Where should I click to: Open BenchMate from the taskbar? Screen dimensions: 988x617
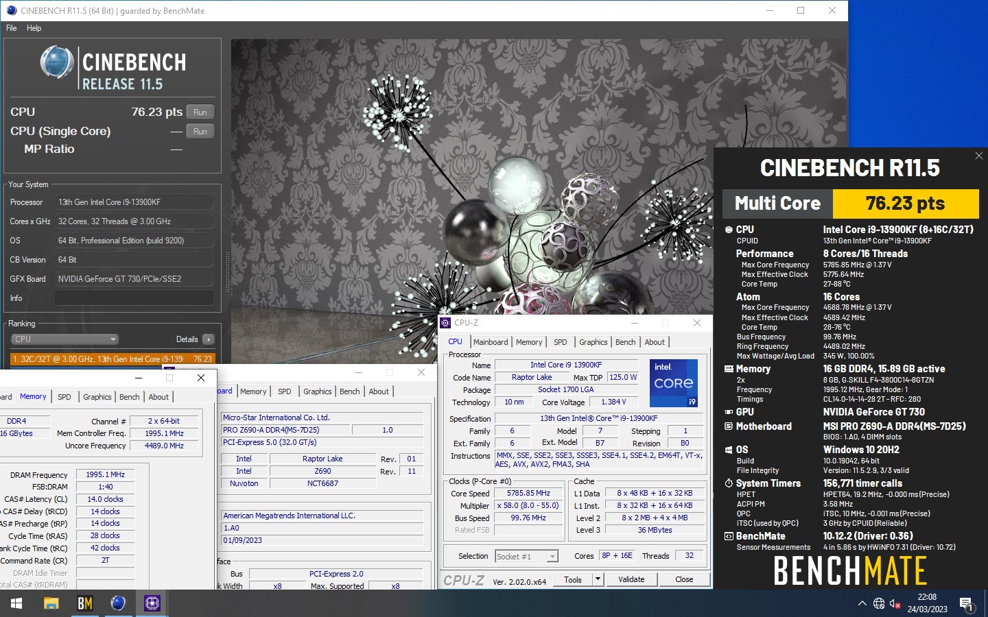coord(84,603)
